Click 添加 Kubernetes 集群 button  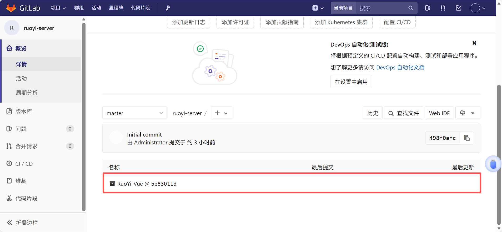point(341,22)
